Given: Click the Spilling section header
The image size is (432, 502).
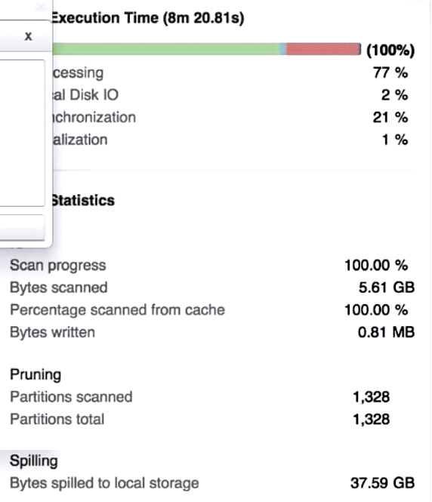Looking at the screenshot, I should click(x=34, y=461).
